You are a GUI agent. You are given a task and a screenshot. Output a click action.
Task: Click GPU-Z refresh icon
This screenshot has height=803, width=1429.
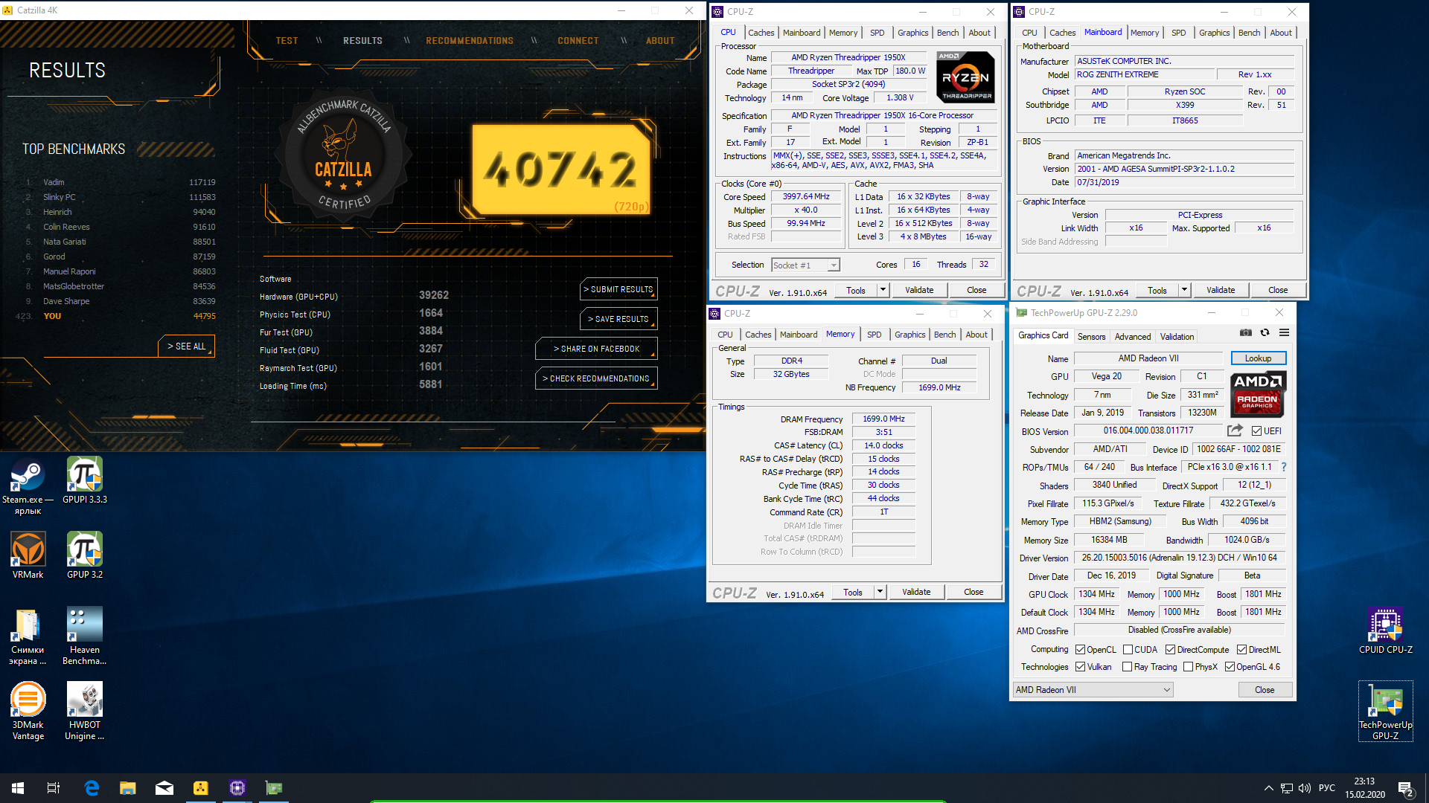1265,332
